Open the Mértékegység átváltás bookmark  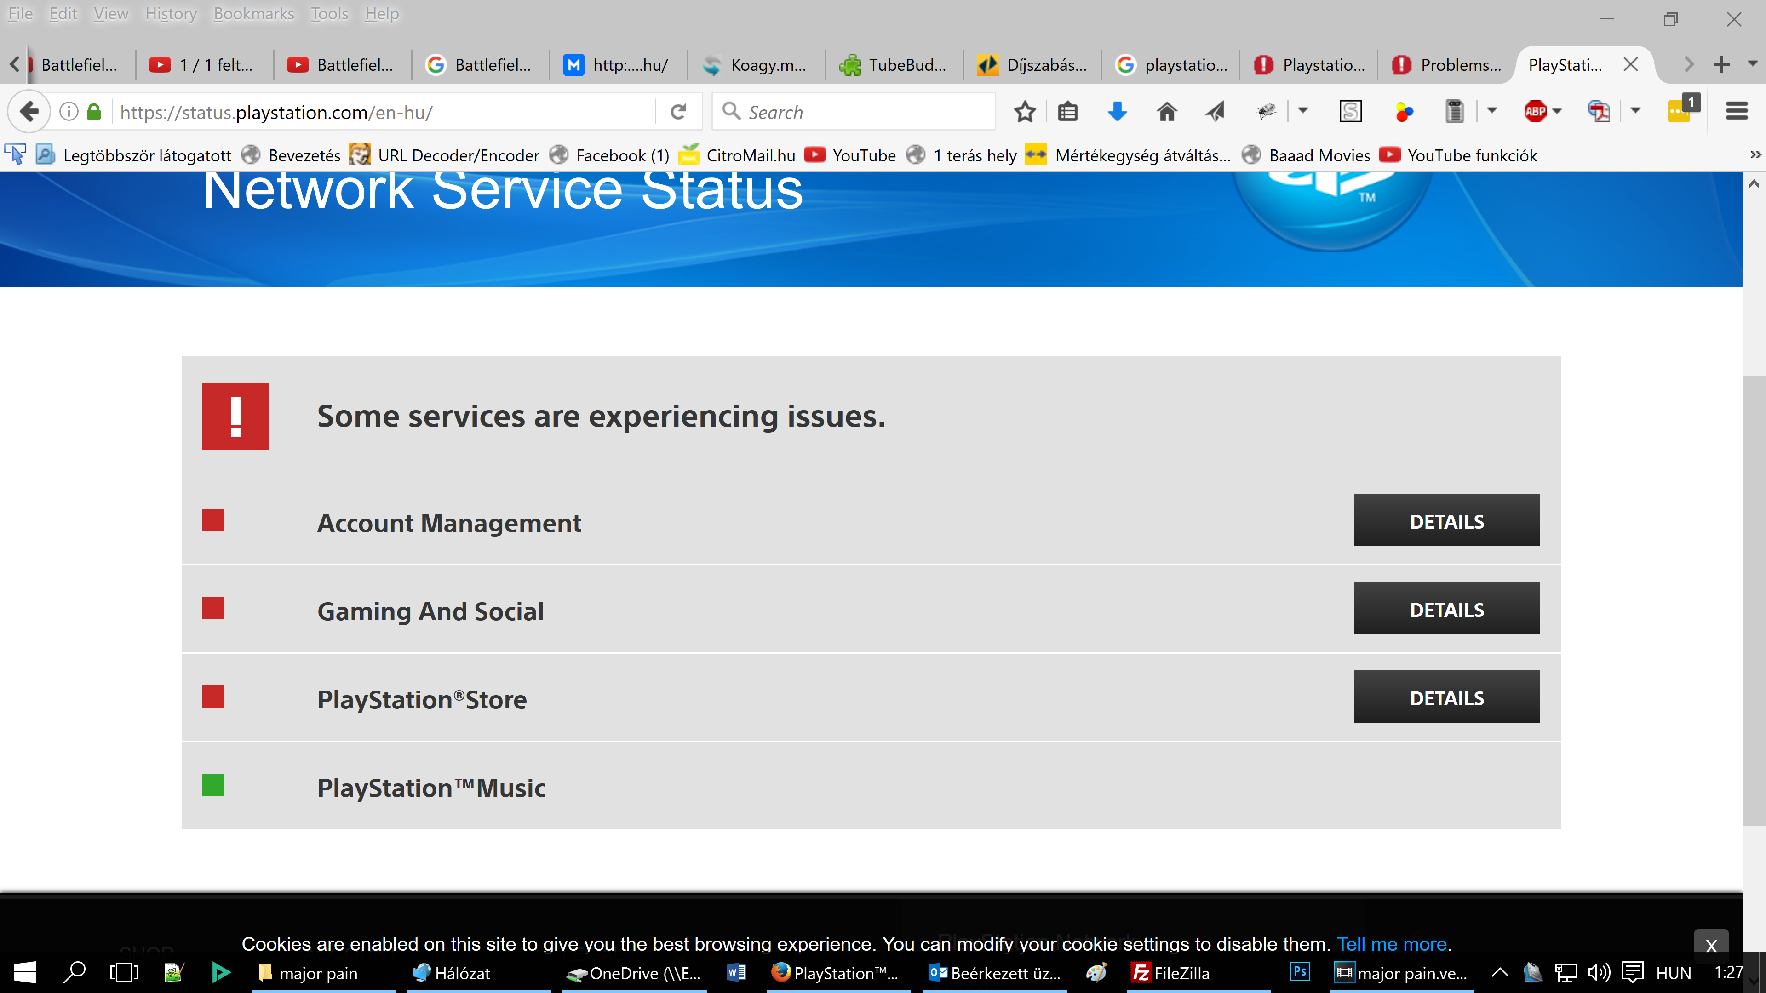tap(1129, 155)
